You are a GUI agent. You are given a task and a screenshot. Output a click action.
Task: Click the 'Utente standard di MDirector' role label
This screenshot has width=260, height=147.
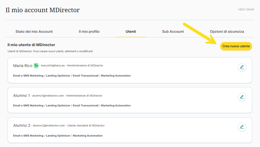coord(86,126)
